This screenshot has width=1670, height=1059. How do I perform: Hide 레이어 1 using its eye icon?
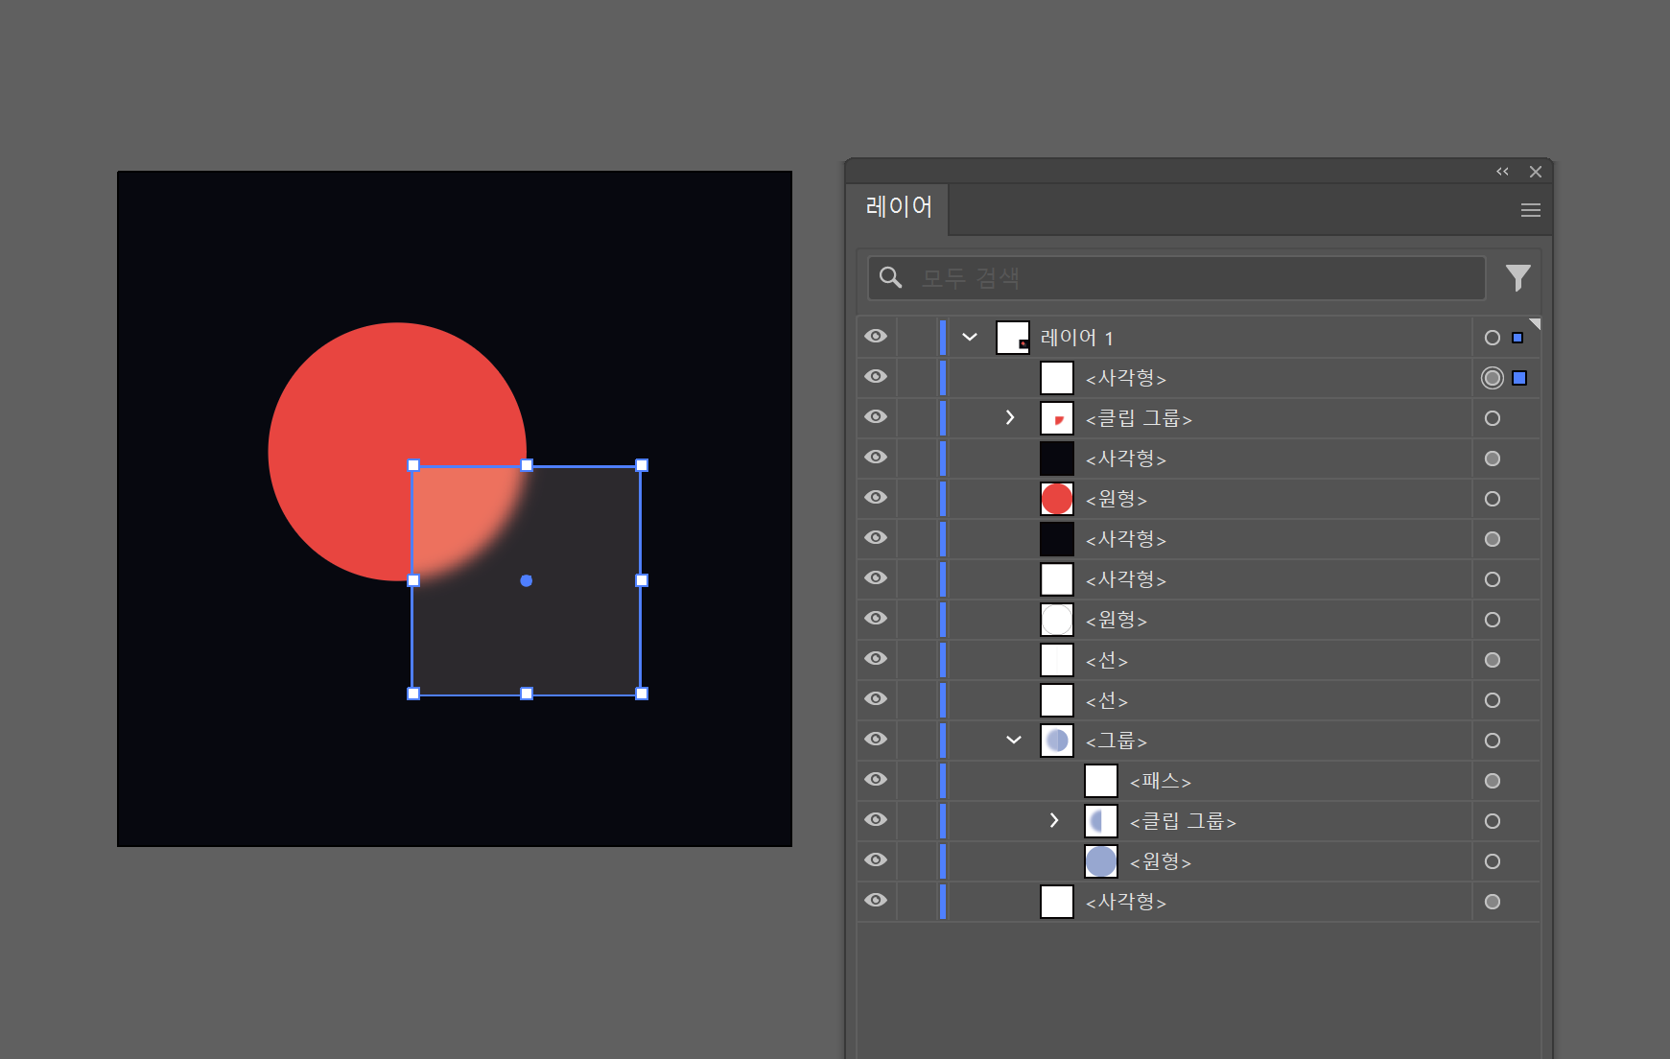(876, 337)
